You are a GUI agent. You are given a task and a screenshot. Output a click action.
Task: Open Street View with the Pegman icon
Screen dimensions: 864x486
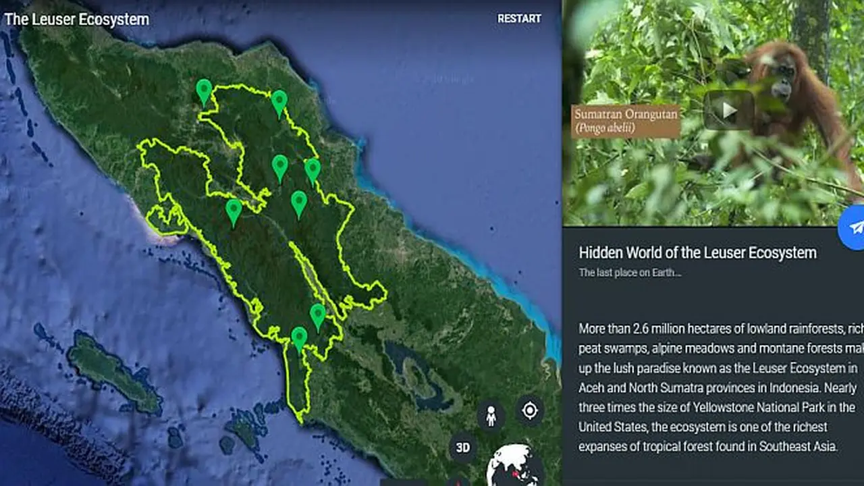click(x=491, y=416)
